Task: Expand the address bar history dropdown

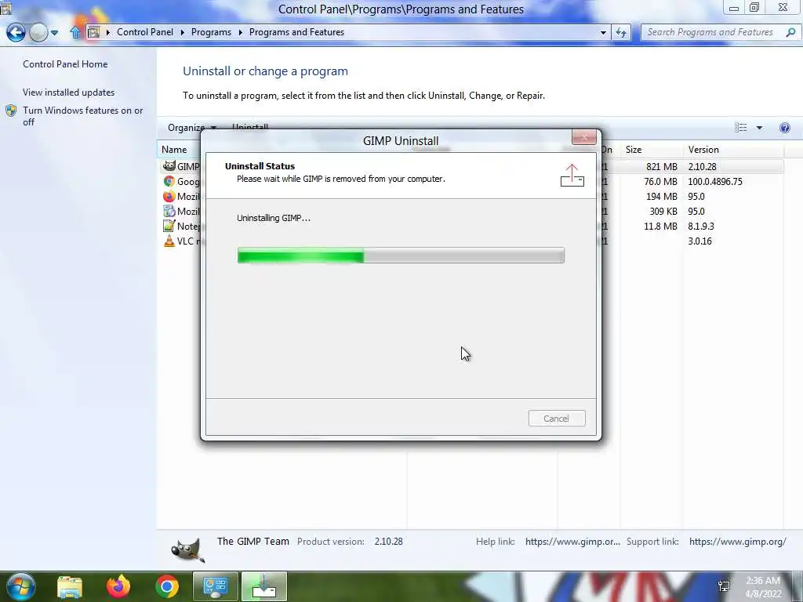Action: coord(603,32)
